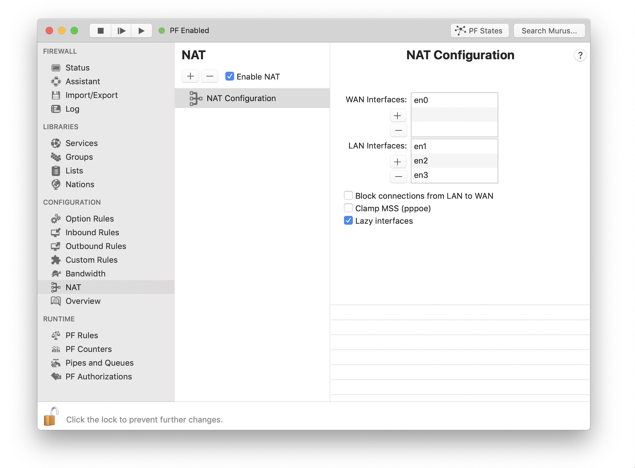Open the Inbound Rules section

(106, 232)
